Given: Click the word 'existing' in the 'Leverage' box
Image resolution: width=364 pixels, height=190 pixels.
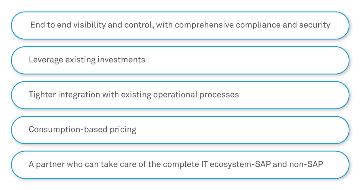Looking at the screenshot, I should point(81,60).
